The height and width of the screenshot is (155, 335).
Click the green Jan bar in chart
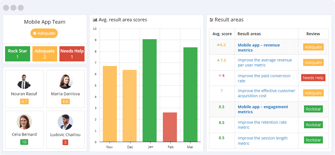pos(150,90)
